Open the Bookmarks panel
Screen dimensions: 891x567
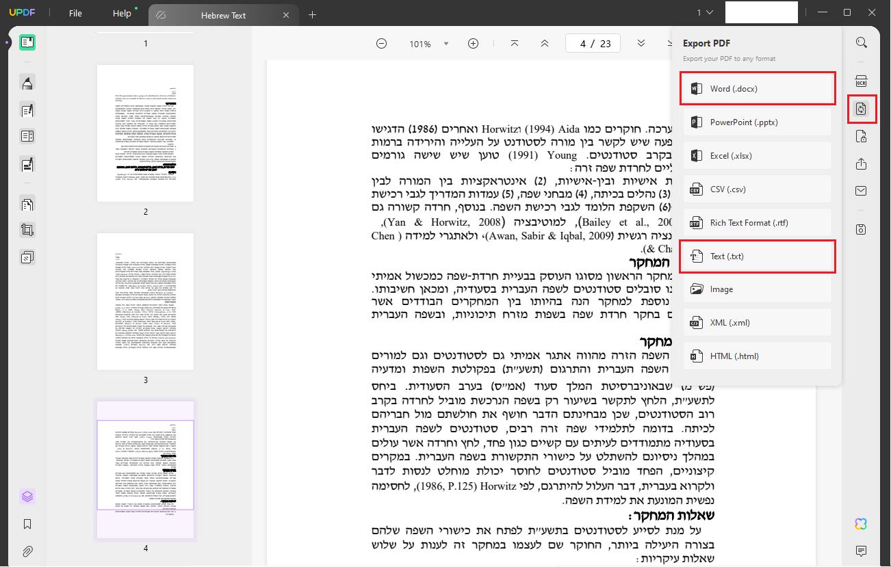[27, 524]
